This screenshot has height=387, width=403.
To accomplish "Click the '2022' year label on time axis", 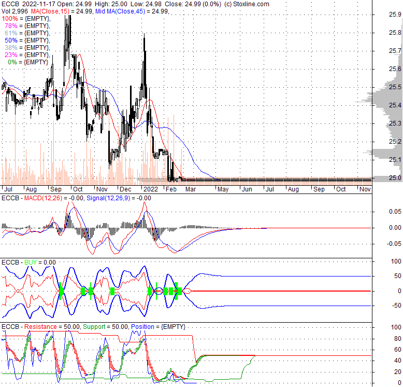I will tap(151, 189).
